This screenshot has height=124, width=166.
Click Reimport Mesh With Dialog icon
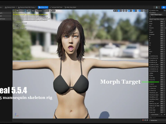pos(19,7)
